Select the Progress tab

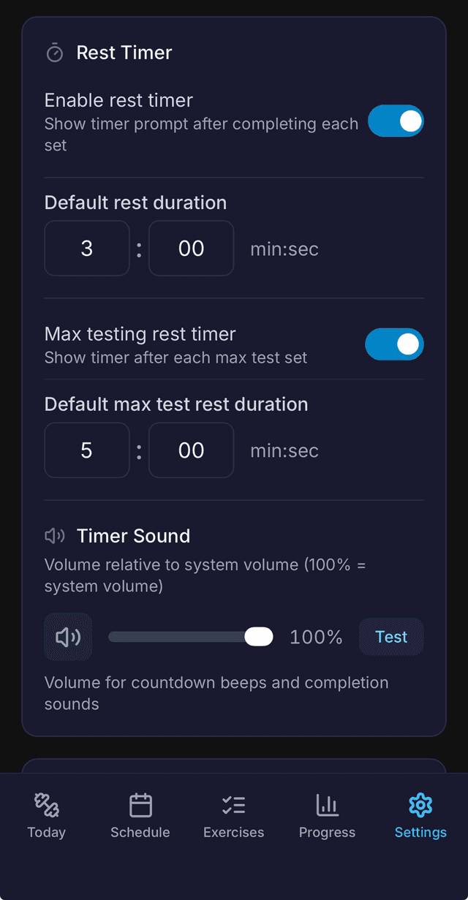click(x=327, y=815)
